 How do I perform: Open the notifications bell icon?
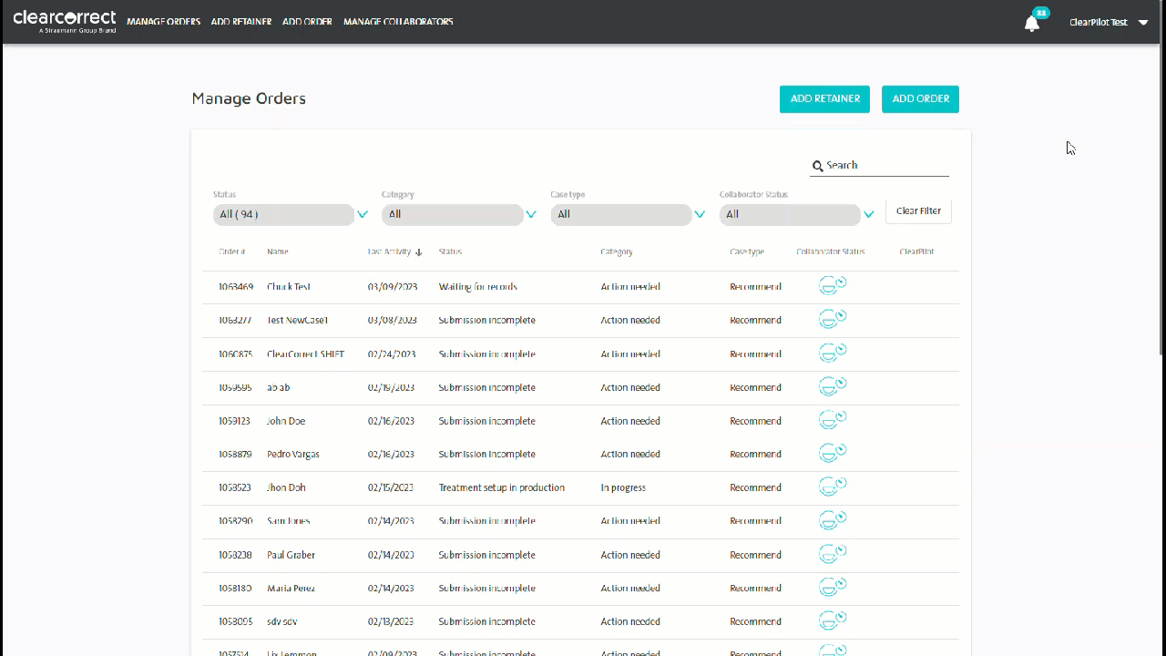1032,23
